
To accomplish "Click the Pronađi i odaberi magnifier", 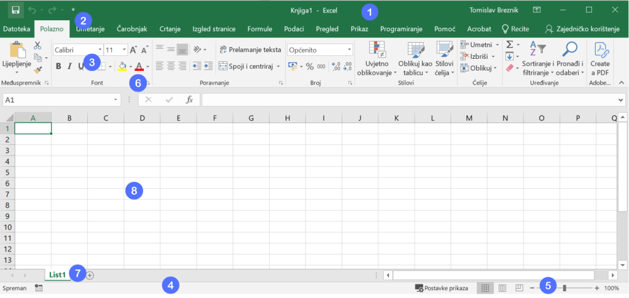I will click(570, 50).
